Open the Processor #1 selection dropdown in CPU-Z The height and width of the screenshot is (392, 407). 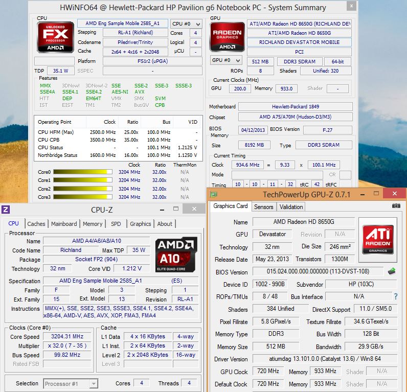[71, 383]
